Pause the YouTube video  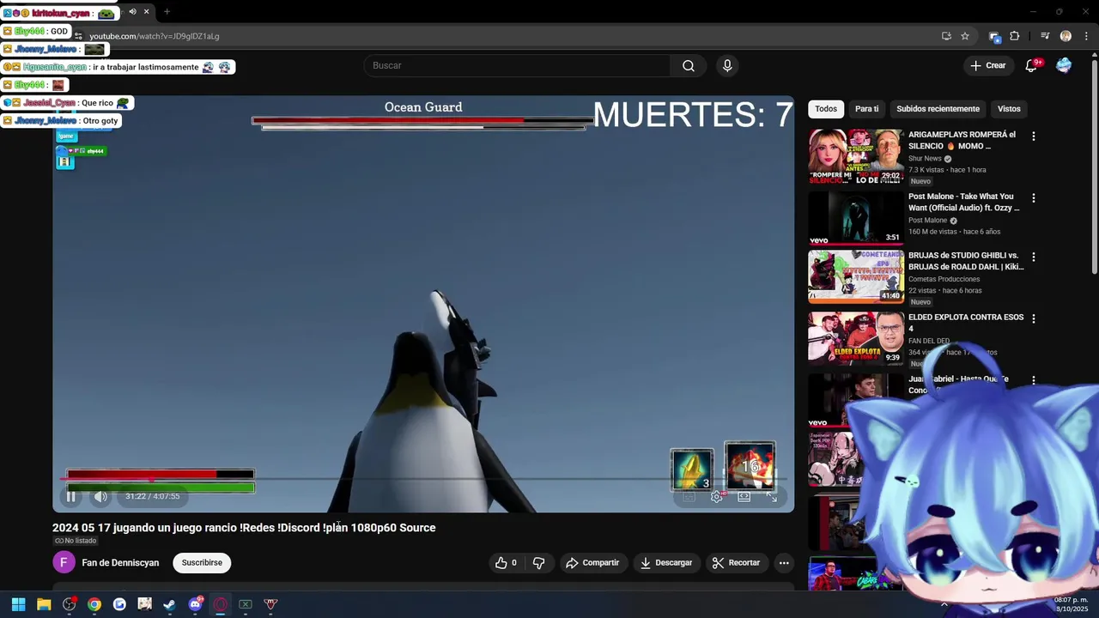click(x=71, y=496)
